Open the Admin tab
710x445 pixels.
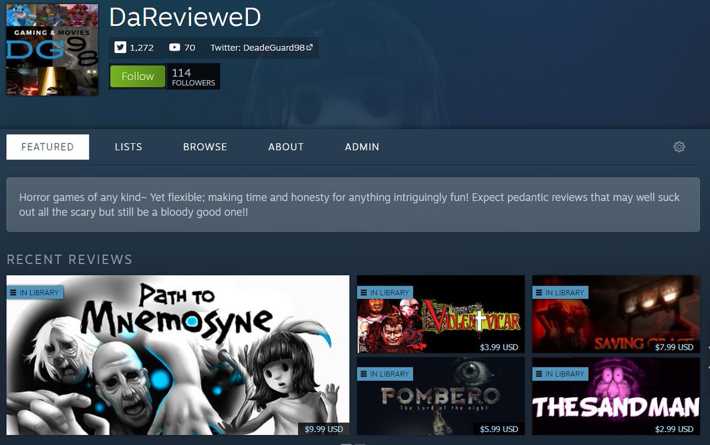pos(362,147)
